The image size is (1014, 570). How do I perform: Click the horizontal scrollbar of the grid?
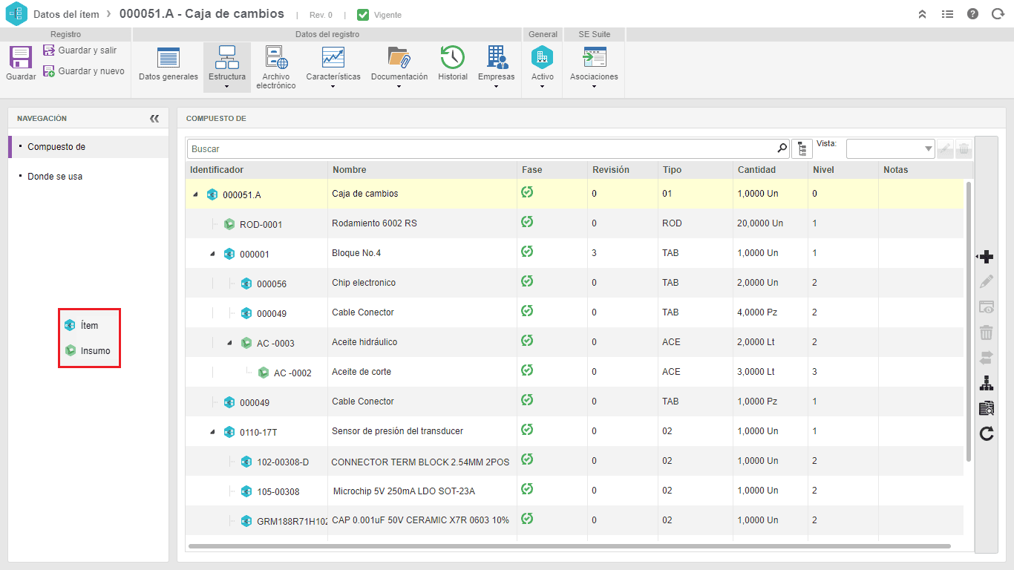[569, 546]
